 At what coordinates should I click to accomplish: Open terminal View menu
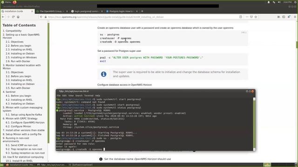pyautogui.click(x=71, y=96)
